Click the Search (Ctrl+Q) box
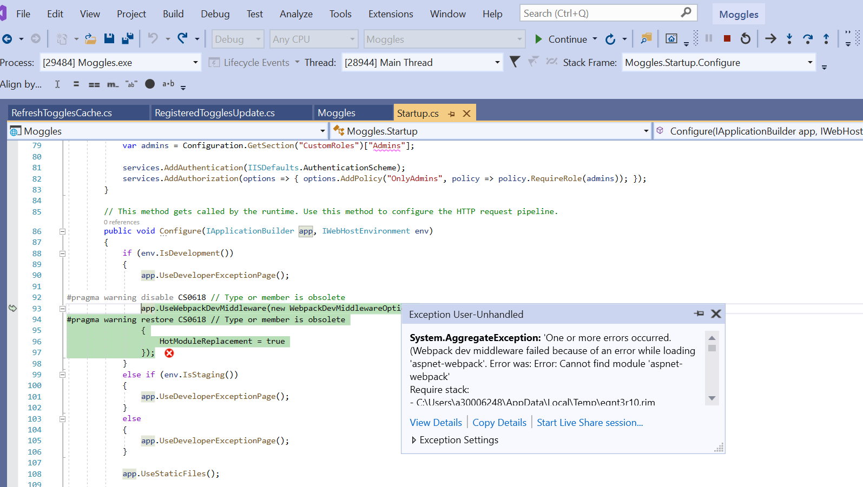The height and width of the screenshot is (487, 863). tap(608, 13)
